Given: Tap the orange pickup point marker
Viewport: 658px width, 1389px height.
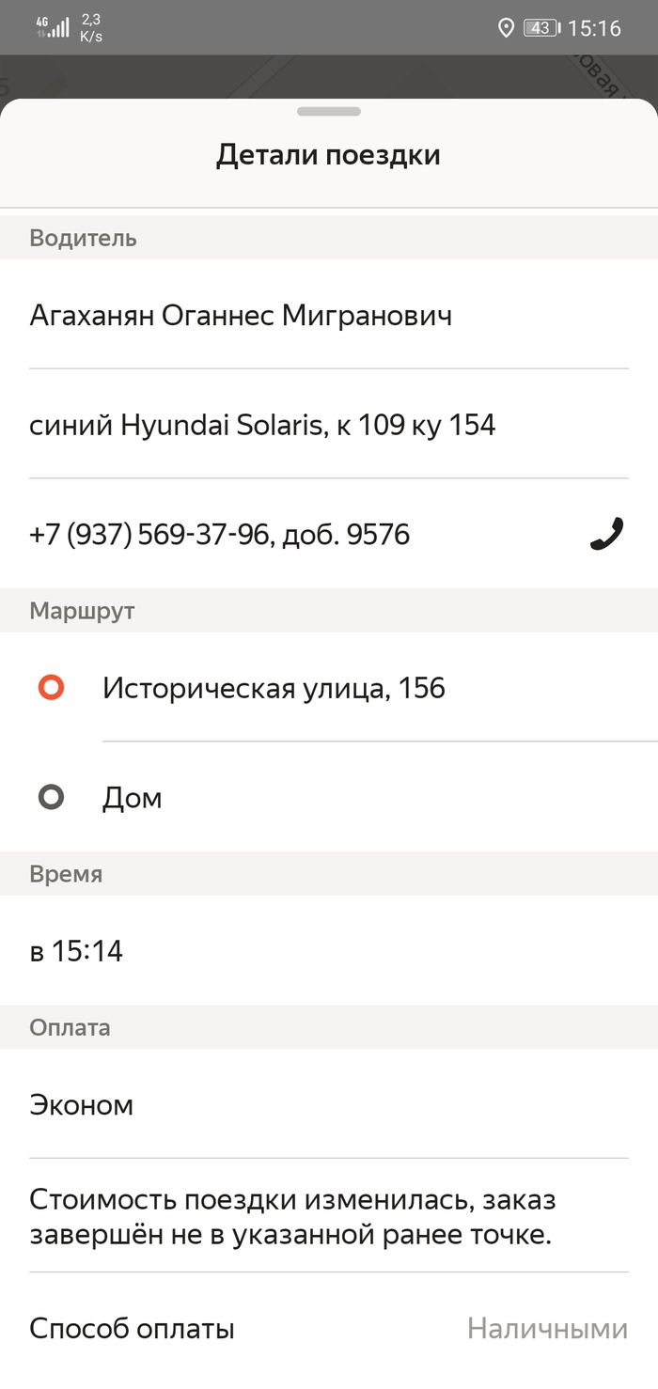Looking at the screenshot, I should pyautogui.click(x=51, y=688).
